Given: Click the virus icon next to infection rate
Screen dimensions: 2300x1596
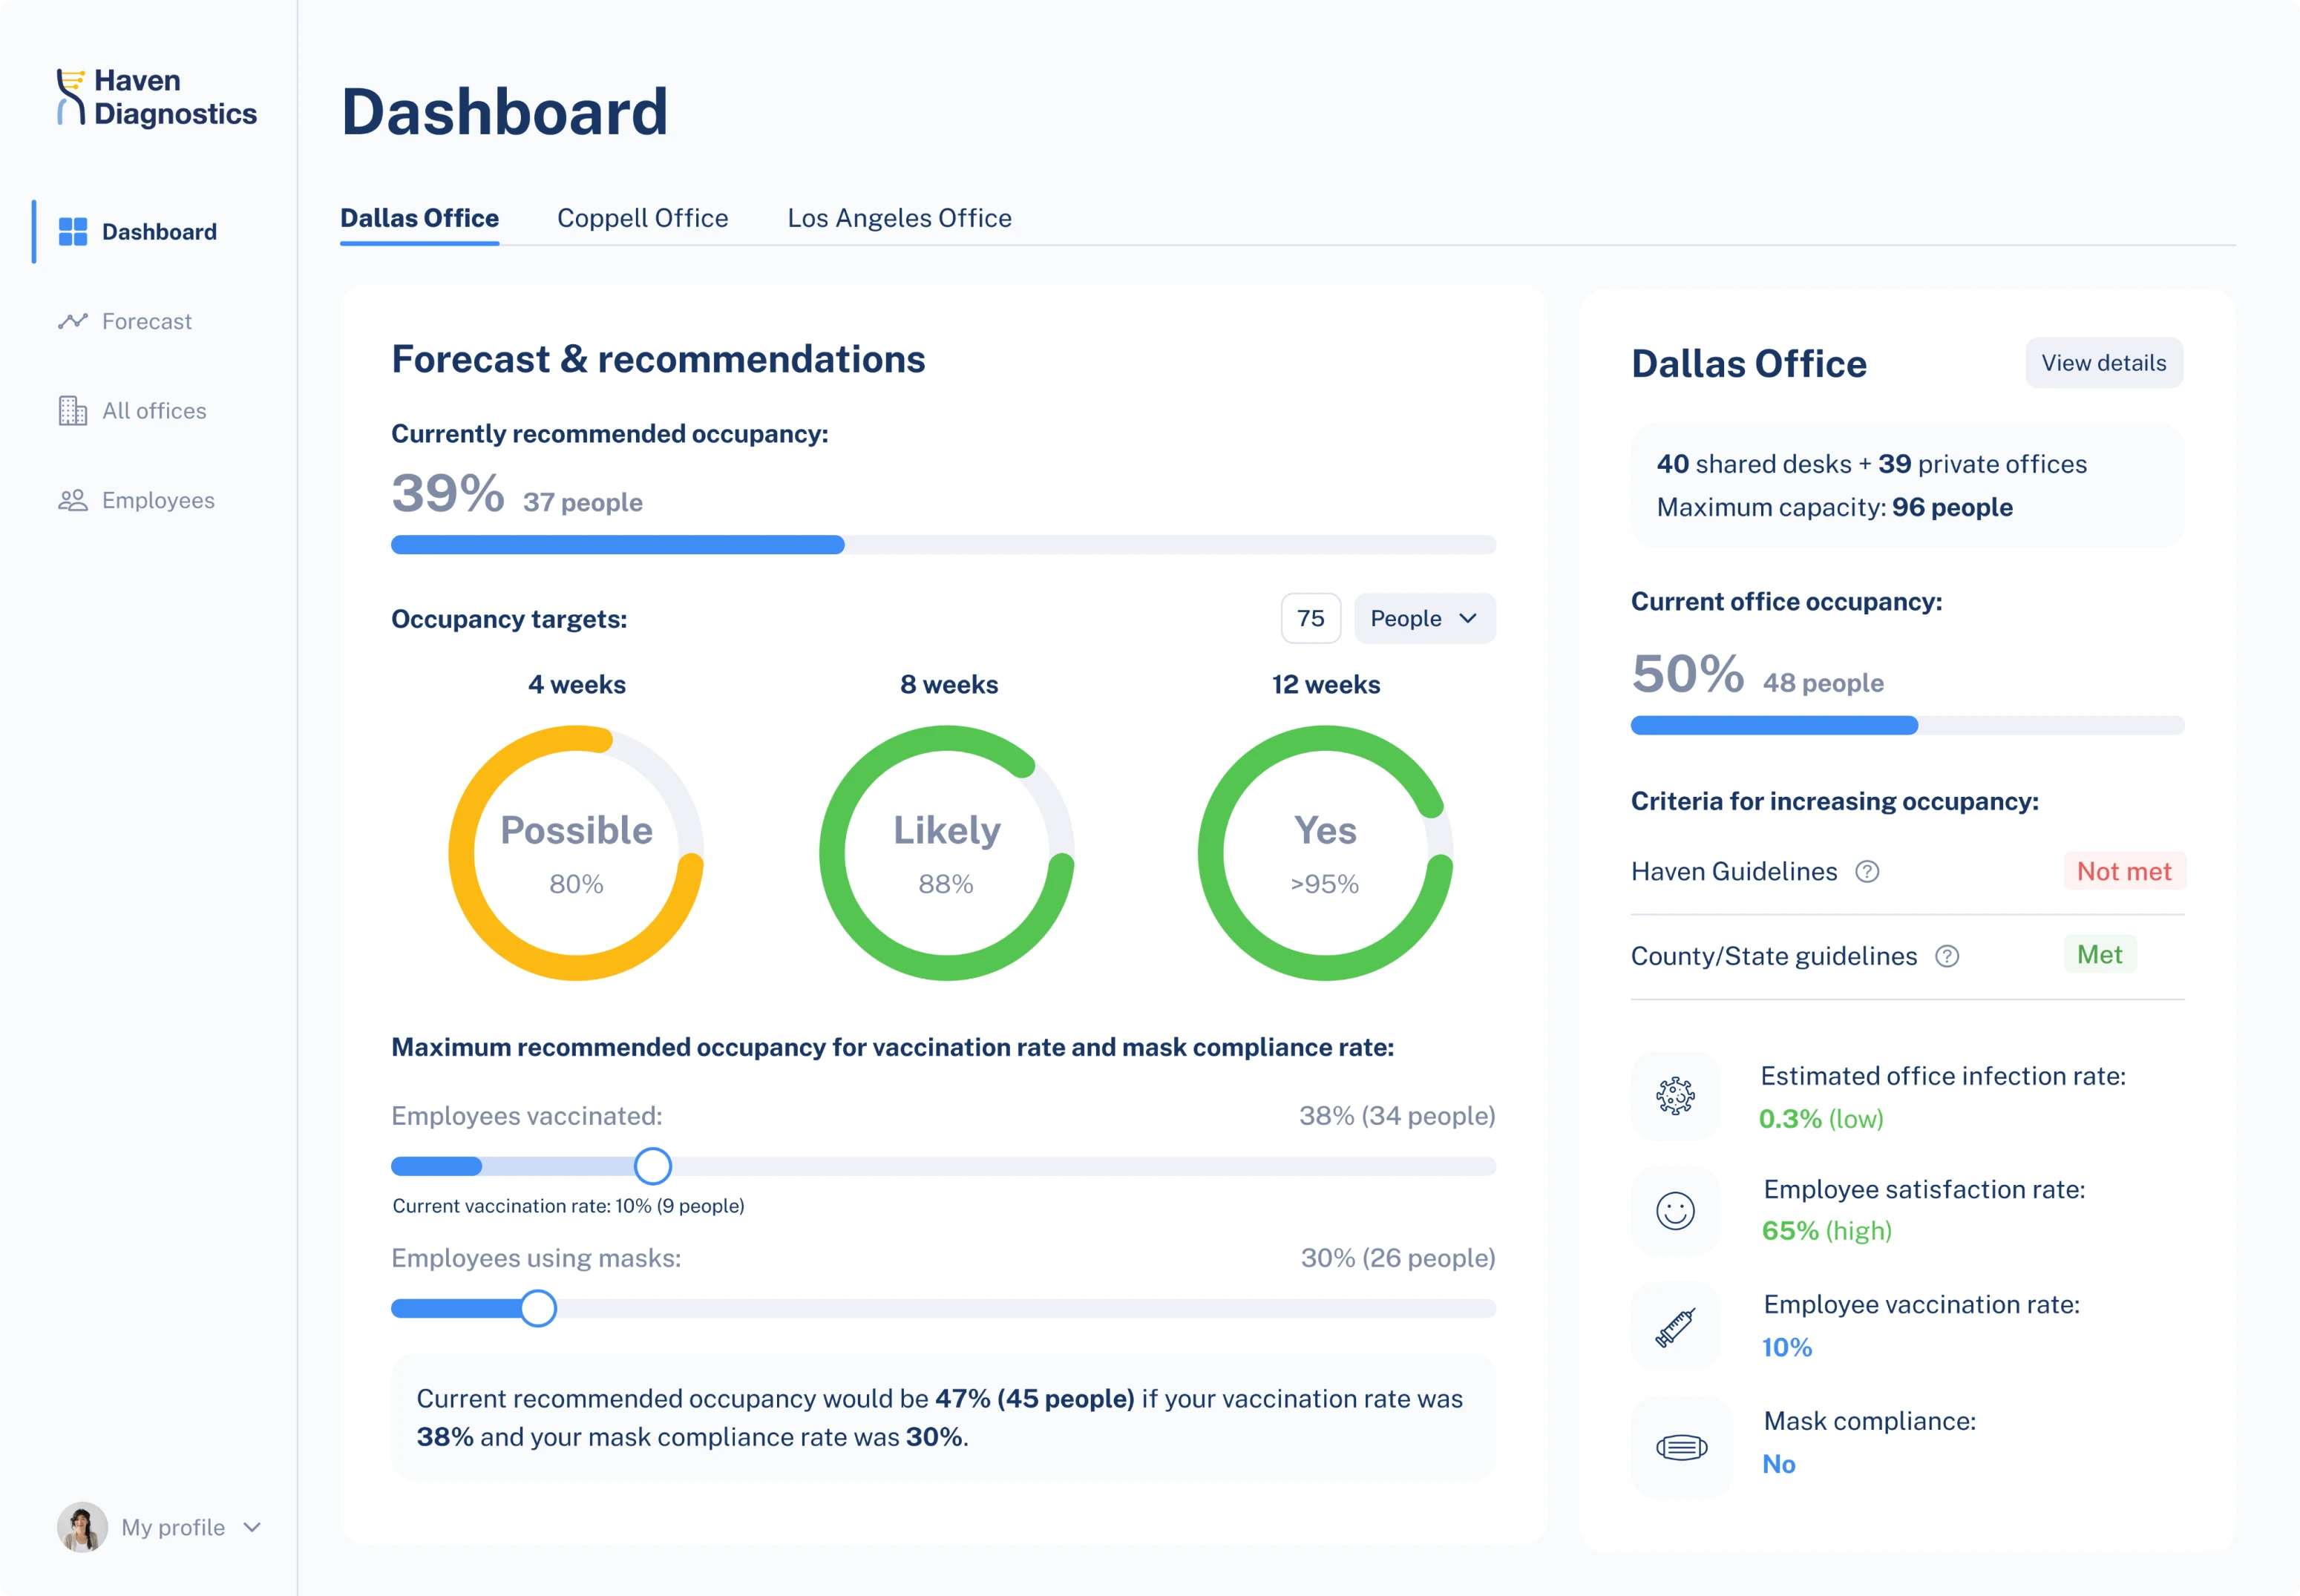Looking at the screenshot, I should [x=1674, y=1096].
